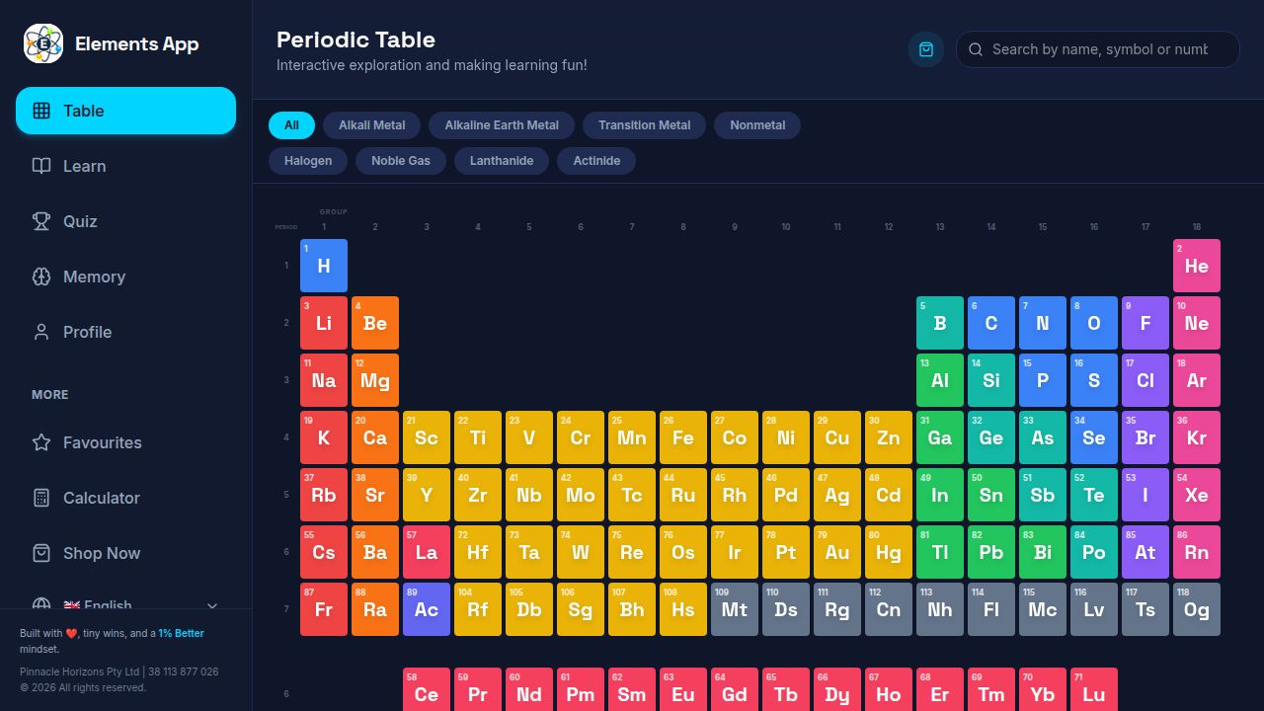Screen dimensions: 1264x711
Task: Click the Calculator icon in sidebar
Action: coord(41,498)
